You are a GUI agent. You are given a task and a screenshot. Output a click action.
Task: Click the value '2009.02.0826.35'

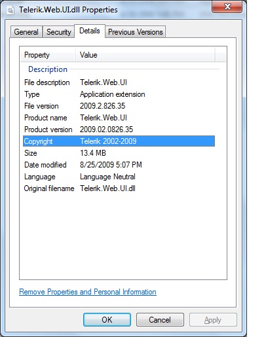106,130
